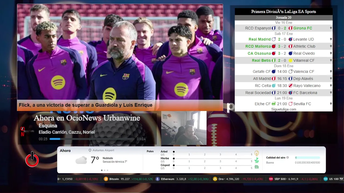344x193 pixels.
Task: Click the RC Celta light-blue crest icon
Action: pos(274,86)
